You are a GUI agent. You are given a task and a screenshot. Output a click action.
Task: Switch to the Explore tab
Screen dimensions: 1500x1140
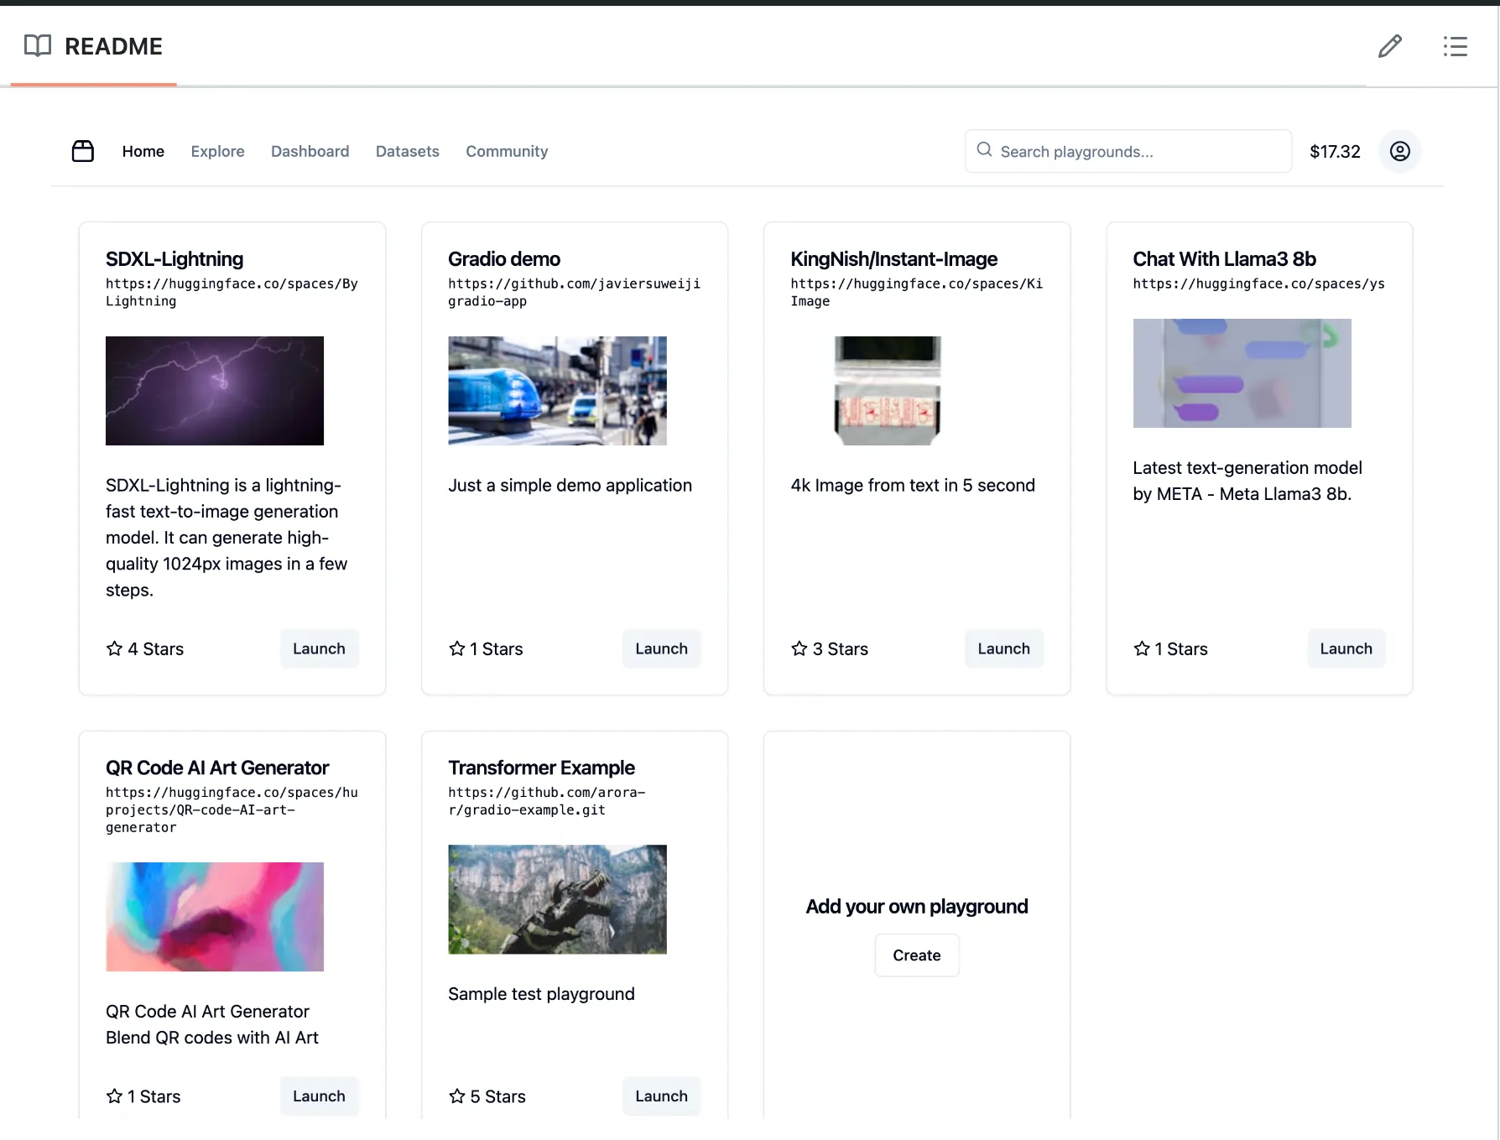coord(217,151)
